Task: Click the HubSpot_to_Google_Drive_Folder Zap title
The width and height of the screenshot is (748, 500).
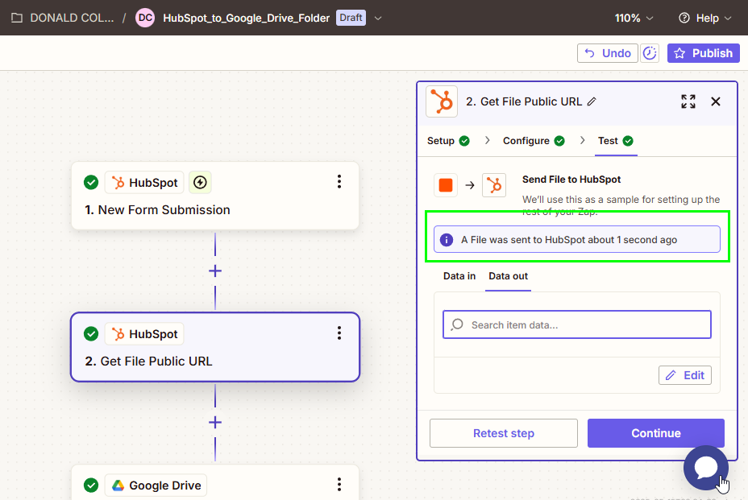Action: tap(246, 18)
